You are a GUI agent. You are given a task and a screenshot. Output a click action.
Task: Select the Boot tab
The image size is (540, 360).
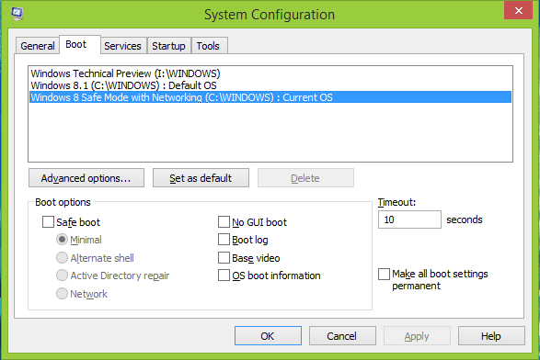80,44
